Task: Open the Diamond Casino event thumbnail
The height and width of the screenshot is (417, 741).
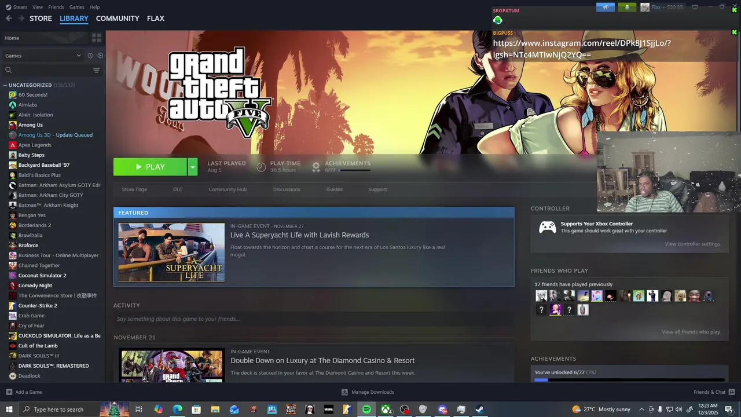Action: pos(172,365)
